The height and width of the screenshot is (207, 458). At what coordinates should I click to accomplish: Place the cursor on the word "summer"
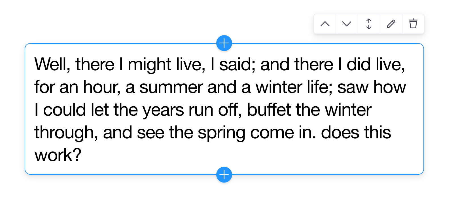click(171, 87)
